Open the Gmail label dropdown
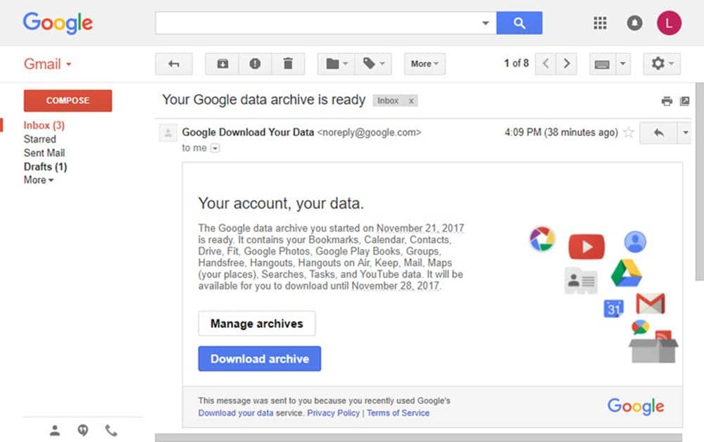This screenshot has height=442, width=704. pyautogui.click(x=374, y=64)
